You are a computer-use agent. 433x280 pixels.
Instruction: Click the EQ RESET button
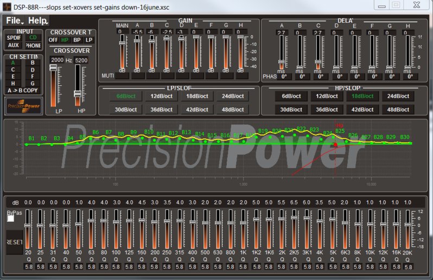14,242
